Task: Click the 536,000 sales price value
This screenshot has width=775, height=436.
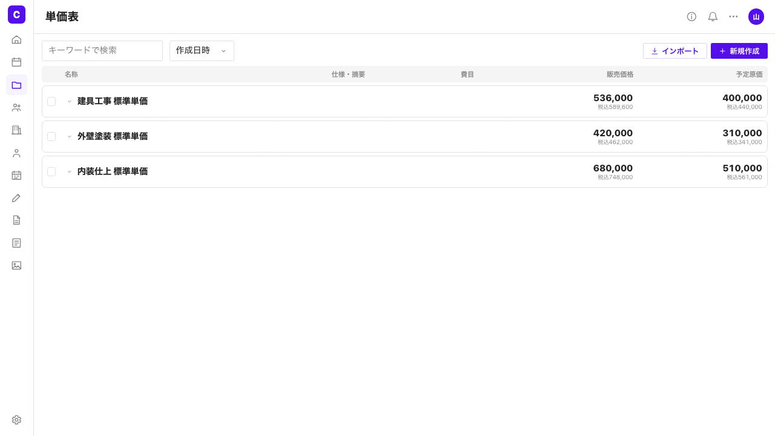Action: [x=613, y=98]
